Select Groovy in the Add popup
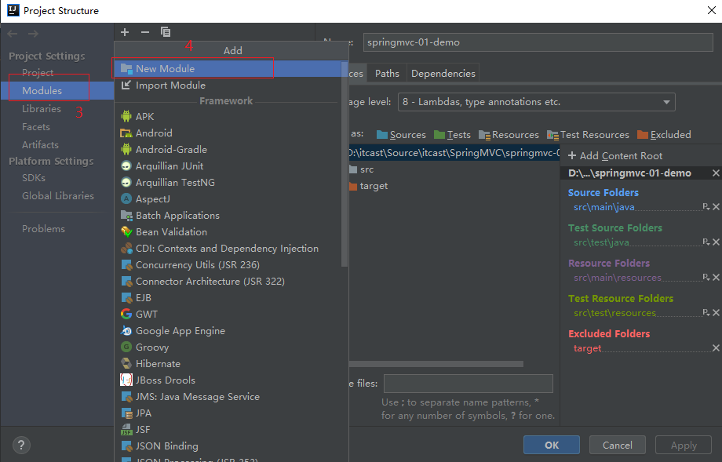722x462 pixels. [151, 347]
